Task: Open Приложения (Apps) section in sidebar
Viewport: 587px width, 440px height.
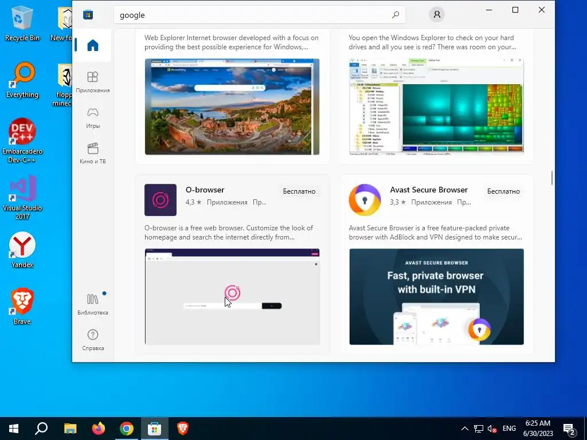Action: [x=92, y=82]
